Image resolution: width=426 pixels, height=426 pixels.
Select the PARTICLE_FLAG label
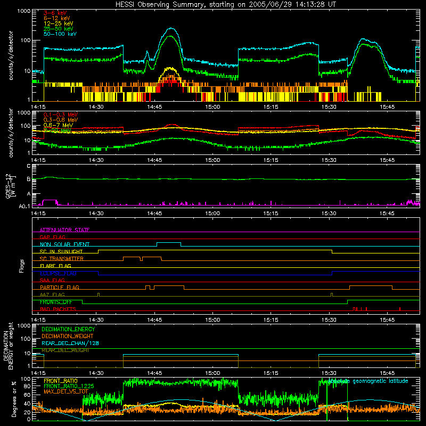pyautogui.click(x=60, y=287)
